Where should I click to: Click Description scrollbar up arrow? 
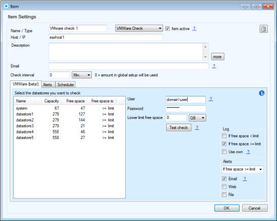point(205,47)
